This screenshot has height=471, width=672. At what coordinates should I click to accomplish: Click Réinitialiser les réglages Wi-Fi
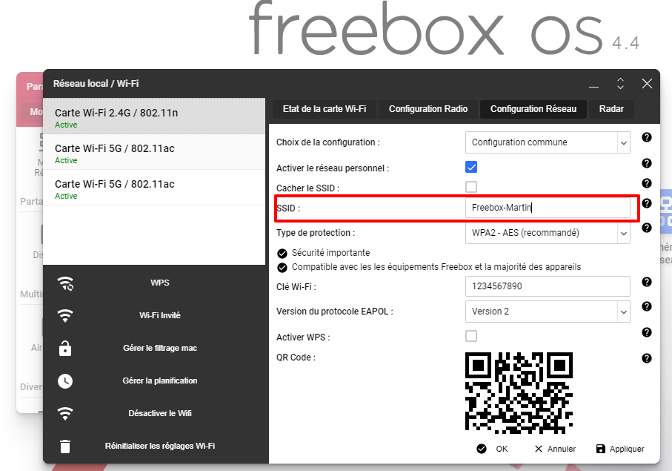[160, 446]
